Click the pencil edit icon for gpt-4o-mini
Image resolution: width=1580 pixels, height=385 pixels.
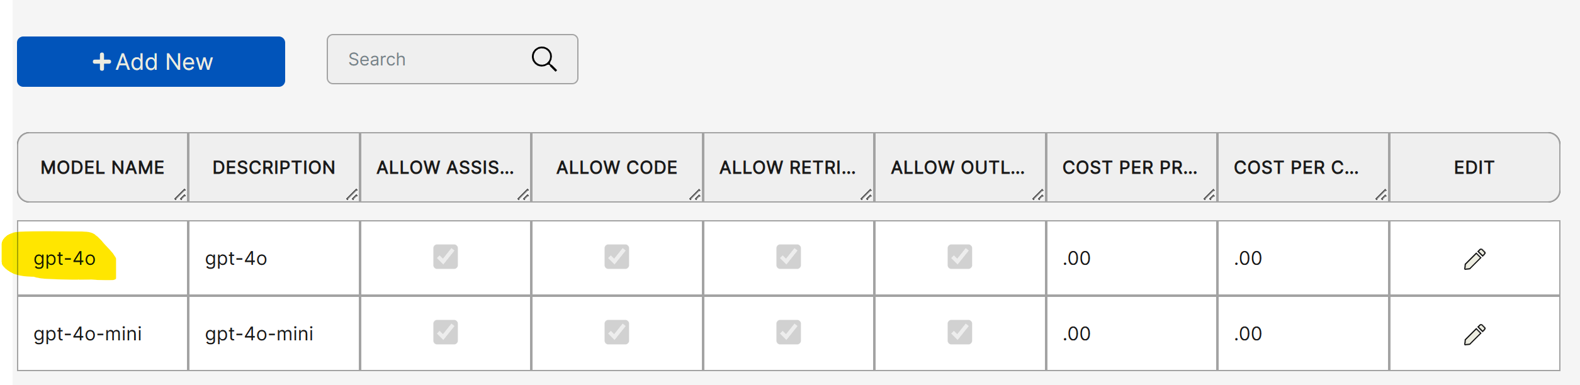coord(1474,334)
